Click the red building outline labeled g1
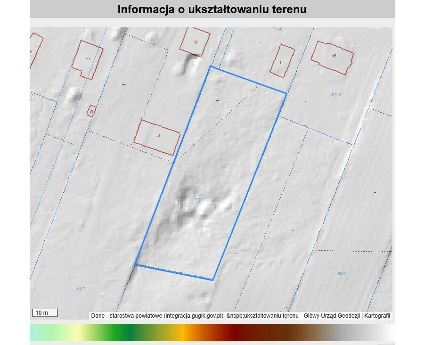Image resolution: width=424 pixels, height=345 pixels. tap(157, 138)
